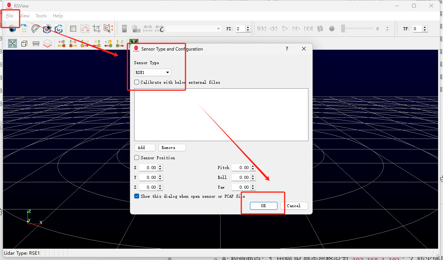Go to last frame button

coord(308,29)
